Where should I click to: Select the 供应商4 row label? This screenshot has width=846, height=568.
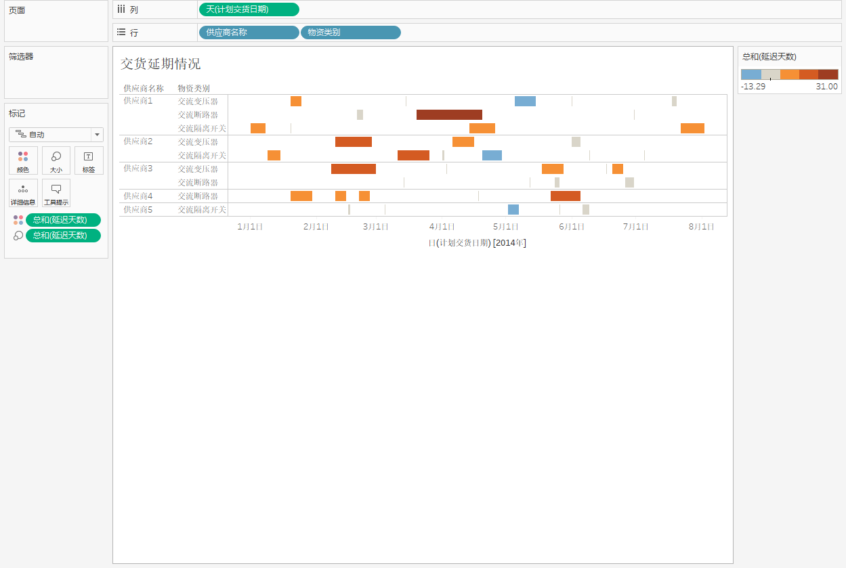(138, 196)
